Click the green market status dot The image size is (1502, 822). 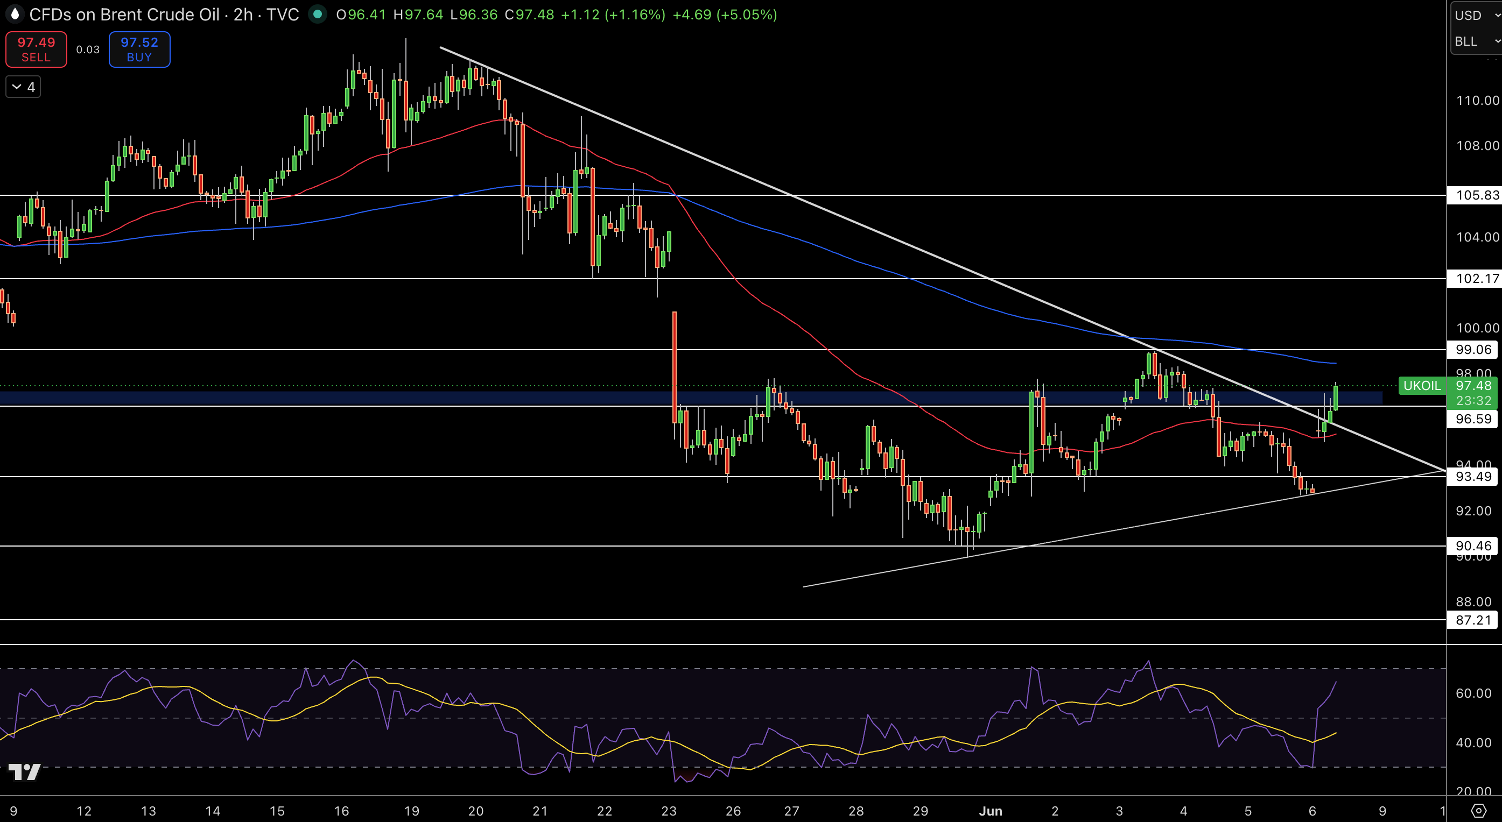[x=317, y=15]
